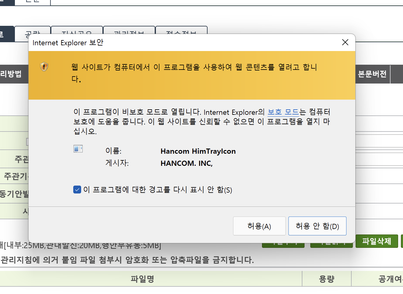The height and width of the screenshot is (294, 403).
Task: Click the 게시자: label
Action: [117, 163]
